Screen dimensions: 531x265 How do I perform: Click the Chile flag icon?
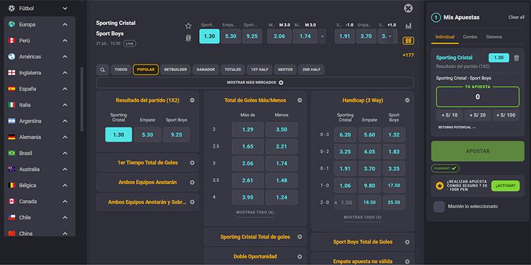click(x=12, y=217)
